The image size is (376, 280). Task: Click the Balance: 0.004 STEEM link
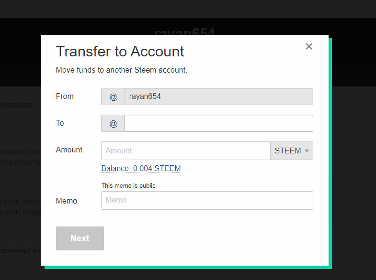(141, 168)
